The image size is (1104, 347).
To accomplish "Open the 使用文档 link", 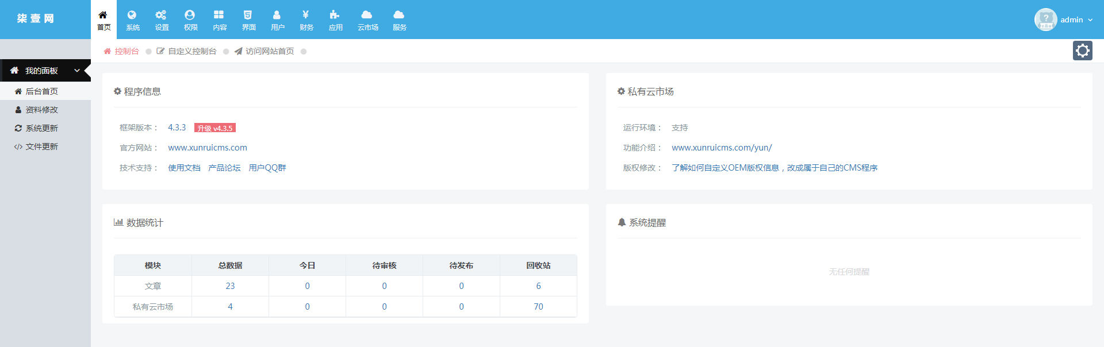I will coord(184,168).
